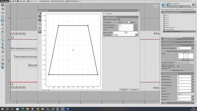The width and height of the screenshot is (197, 111).
Task: Uncheck the Скв. 6 filter checkbox
Action: (164, 25)
